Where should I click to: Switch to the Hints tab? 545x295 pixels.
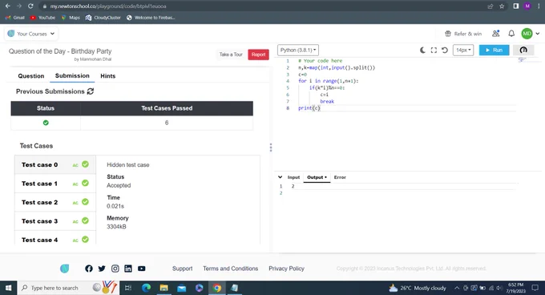[107, 75]
